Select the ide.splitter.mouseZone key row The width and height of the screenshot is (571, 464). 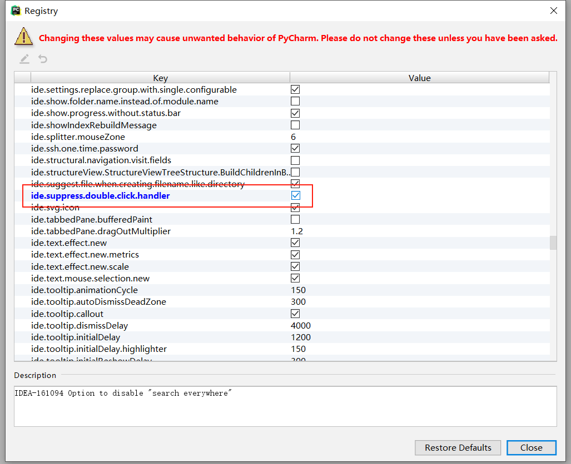[x=78, y=137]
